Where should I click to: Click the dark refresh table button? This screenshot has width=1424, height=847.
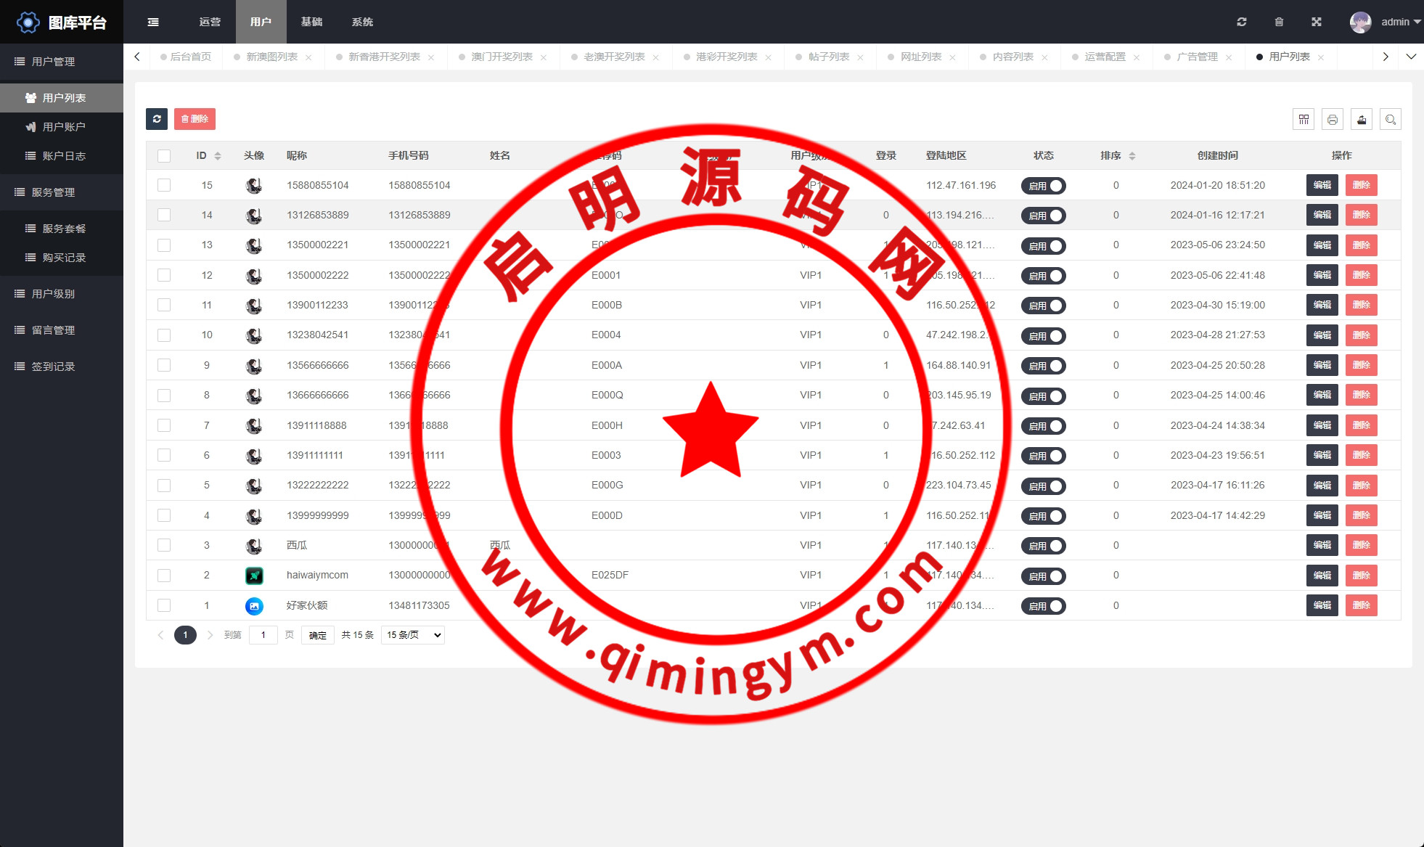(x=157, y=119)
